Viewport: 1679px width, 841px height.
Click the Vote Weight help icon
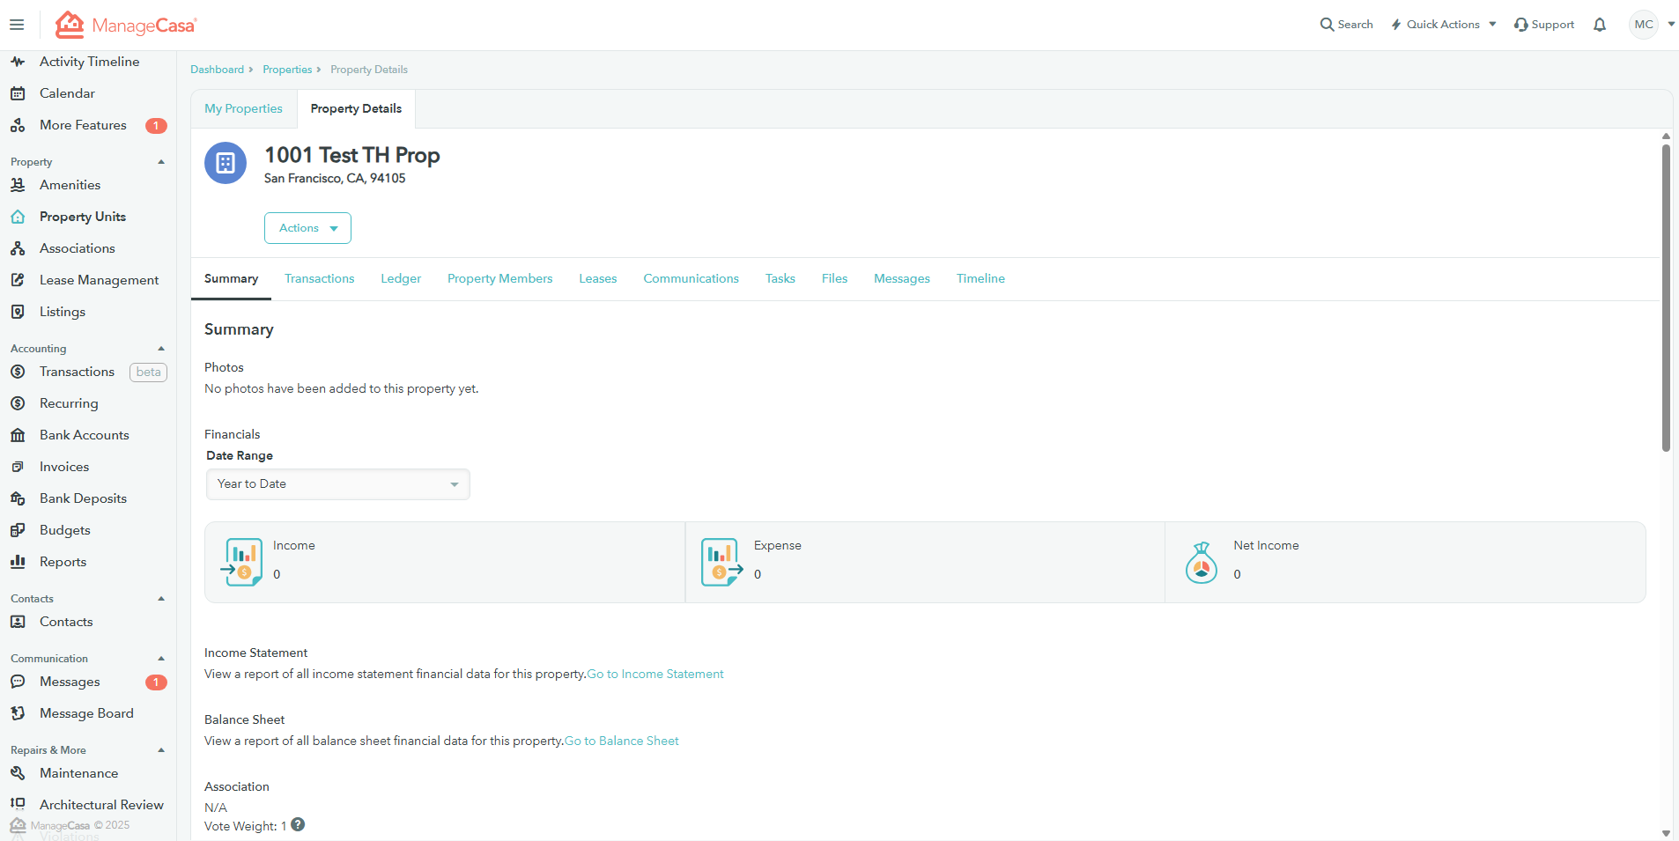[x=298, y=825]
